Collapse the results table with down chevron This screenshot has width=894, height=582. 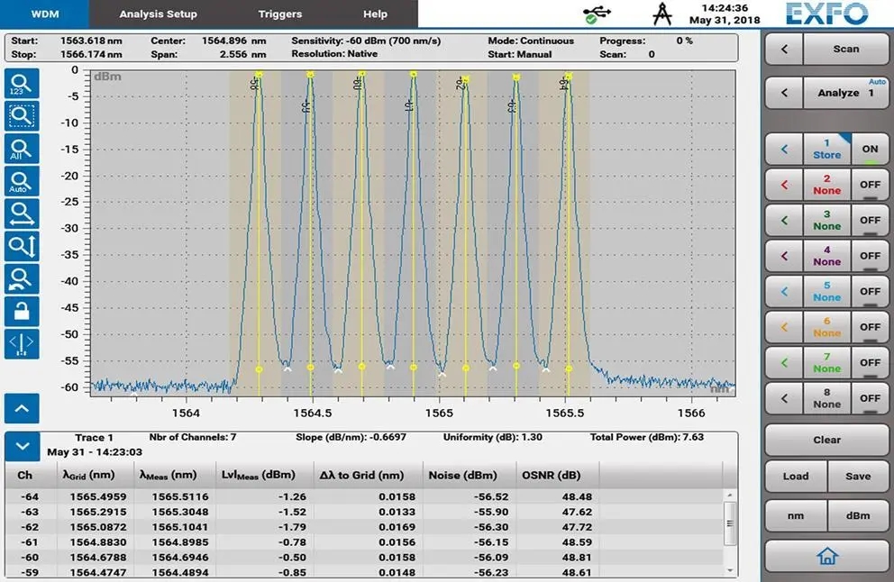point(22,446)
